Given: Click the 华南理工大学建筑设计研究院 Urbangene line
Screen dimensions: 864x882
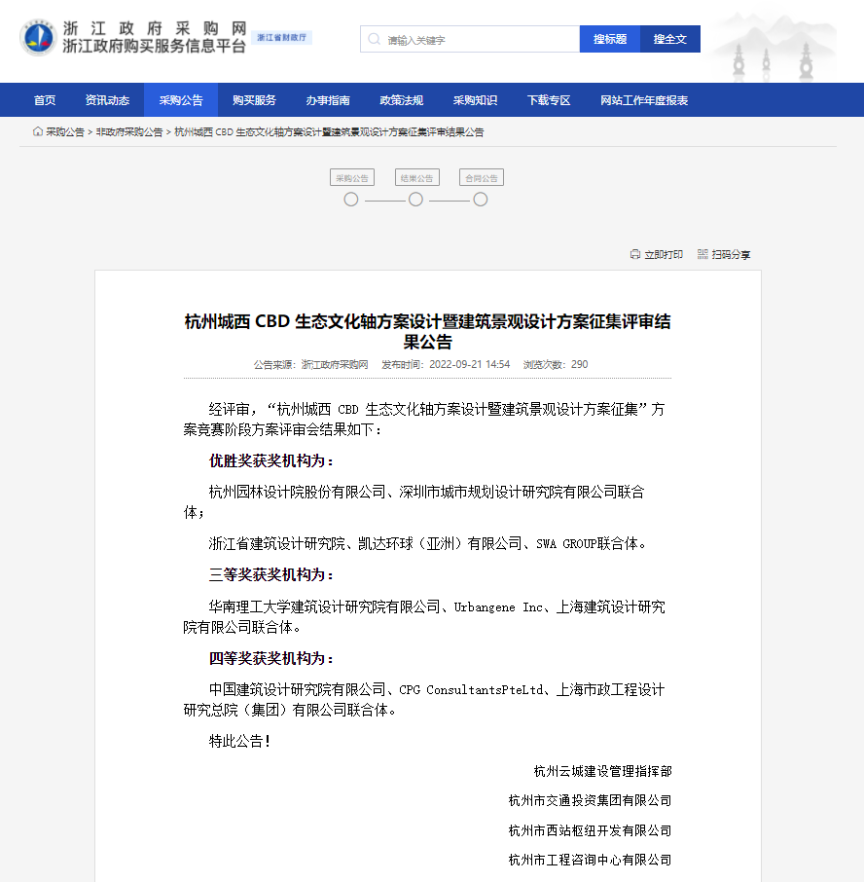Looking at the screenshot, I should (424, 617).
